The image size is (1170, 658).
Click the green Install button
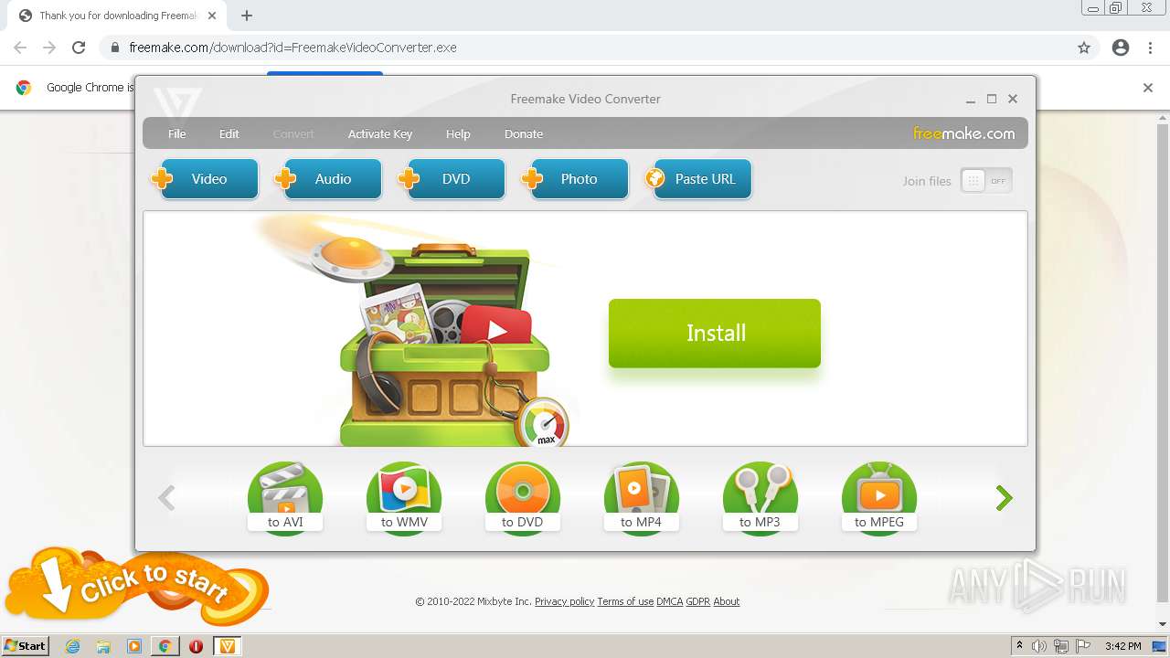pyautogui.click(x=715, y=334)
